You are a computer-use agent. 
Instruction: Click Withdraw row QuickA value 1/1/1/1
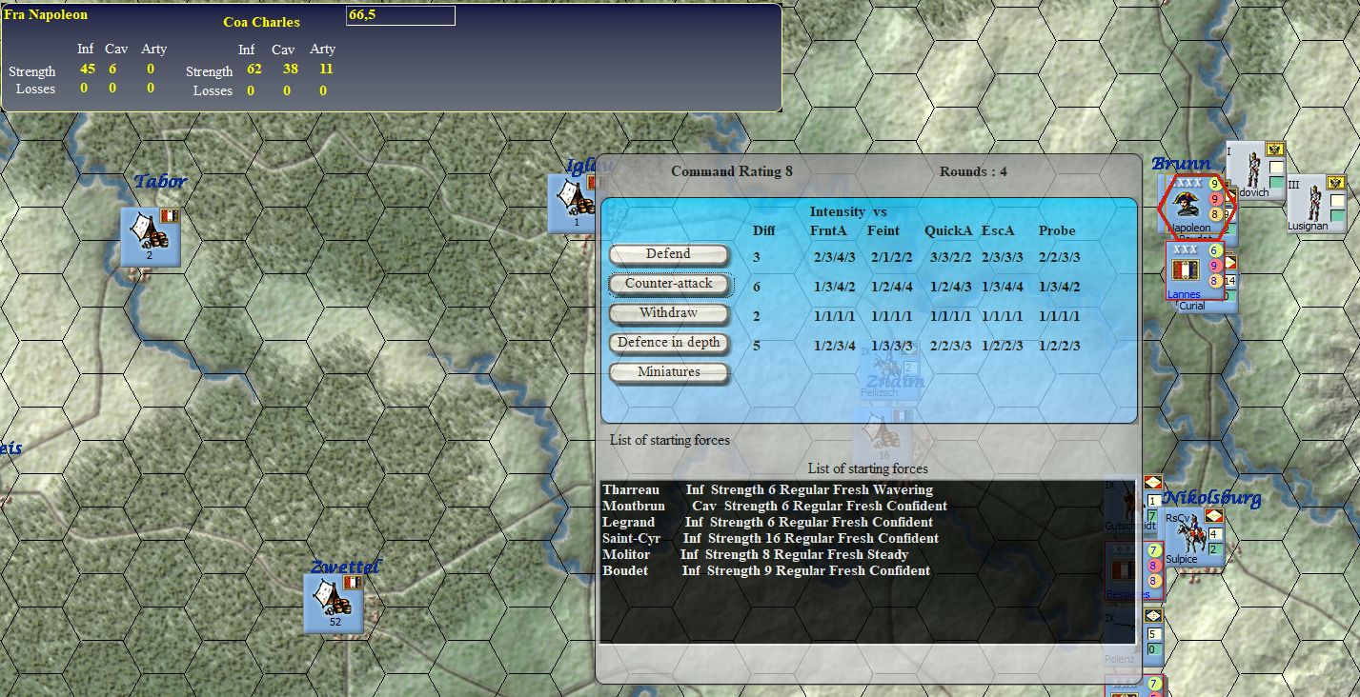click(x=950, y=316)
